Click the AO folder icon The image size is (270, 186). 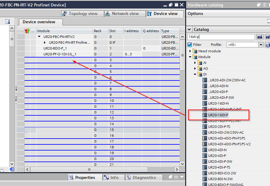tap(200, 69)
